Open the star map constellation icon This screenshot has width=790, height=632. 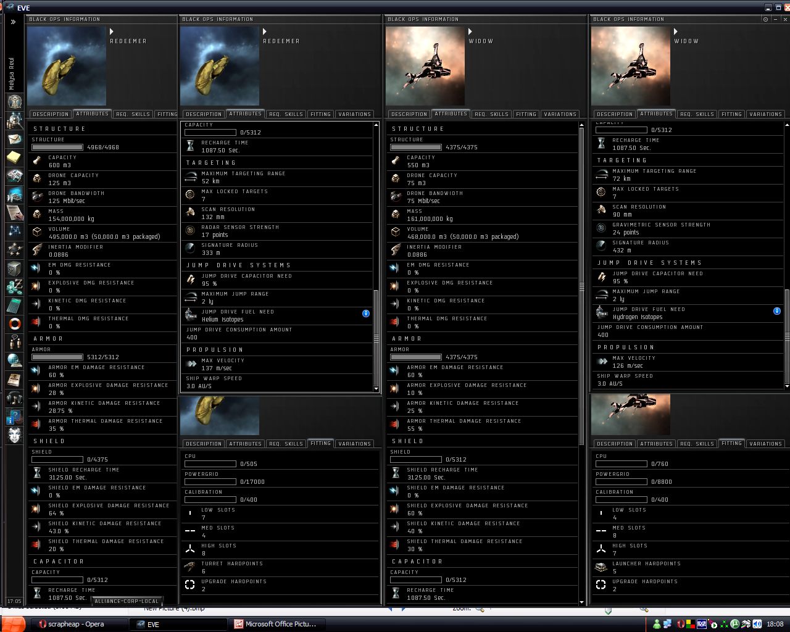point(15,231)
